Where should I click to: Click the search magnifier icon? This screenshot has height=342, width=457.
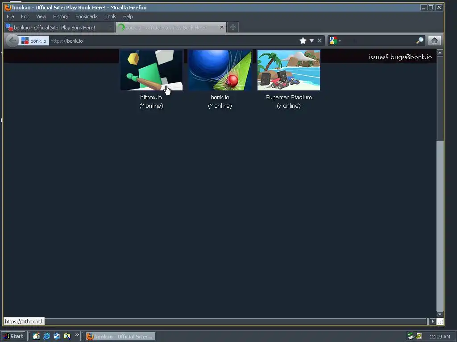[x=420, y=41]
